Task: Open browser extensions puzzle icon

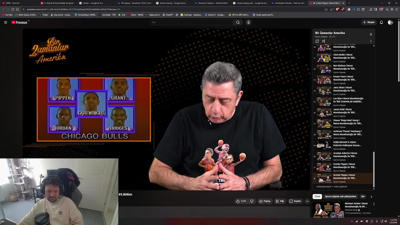Action: click(x=358, y=9)
